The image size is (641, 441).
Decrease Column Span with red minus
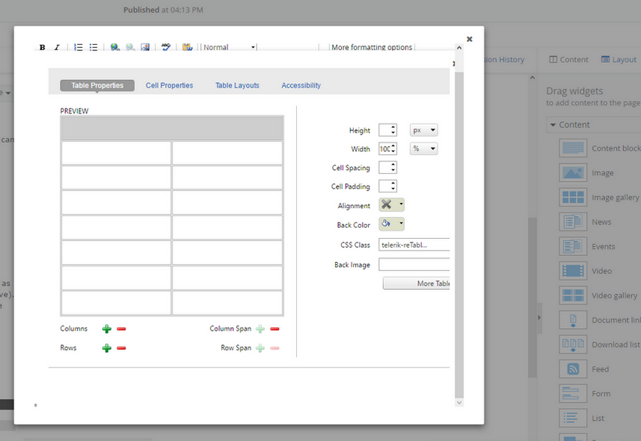tap(274, 329)
